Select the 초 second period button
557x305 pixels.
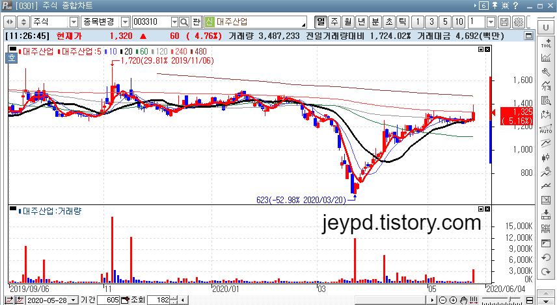[x=388, y=22]
